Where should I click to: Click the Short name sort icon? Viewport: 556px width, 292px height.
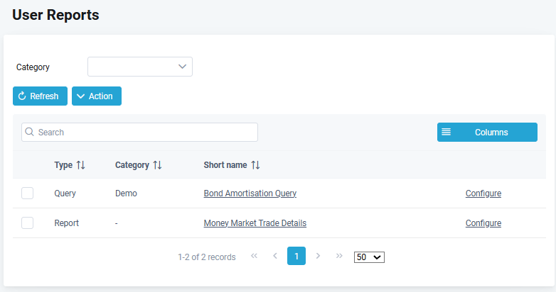pyautogui.click(x=255, y=165)
